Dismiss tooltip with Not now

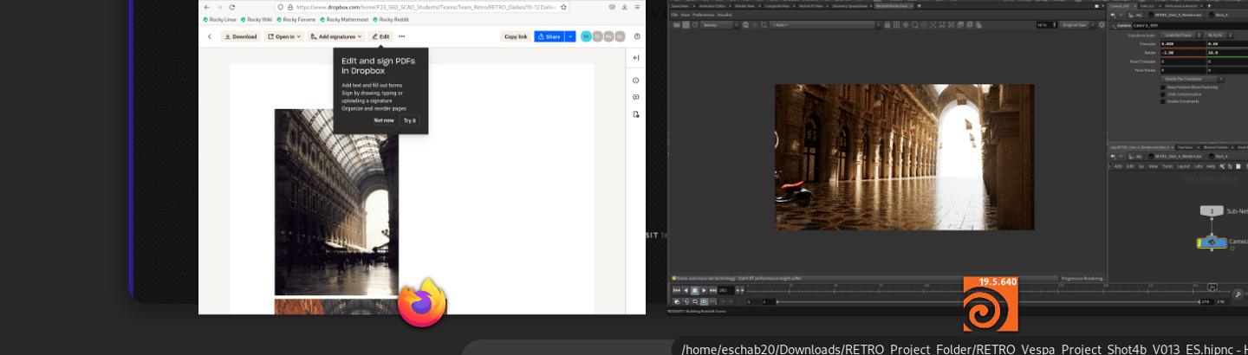tap(384, 120)
